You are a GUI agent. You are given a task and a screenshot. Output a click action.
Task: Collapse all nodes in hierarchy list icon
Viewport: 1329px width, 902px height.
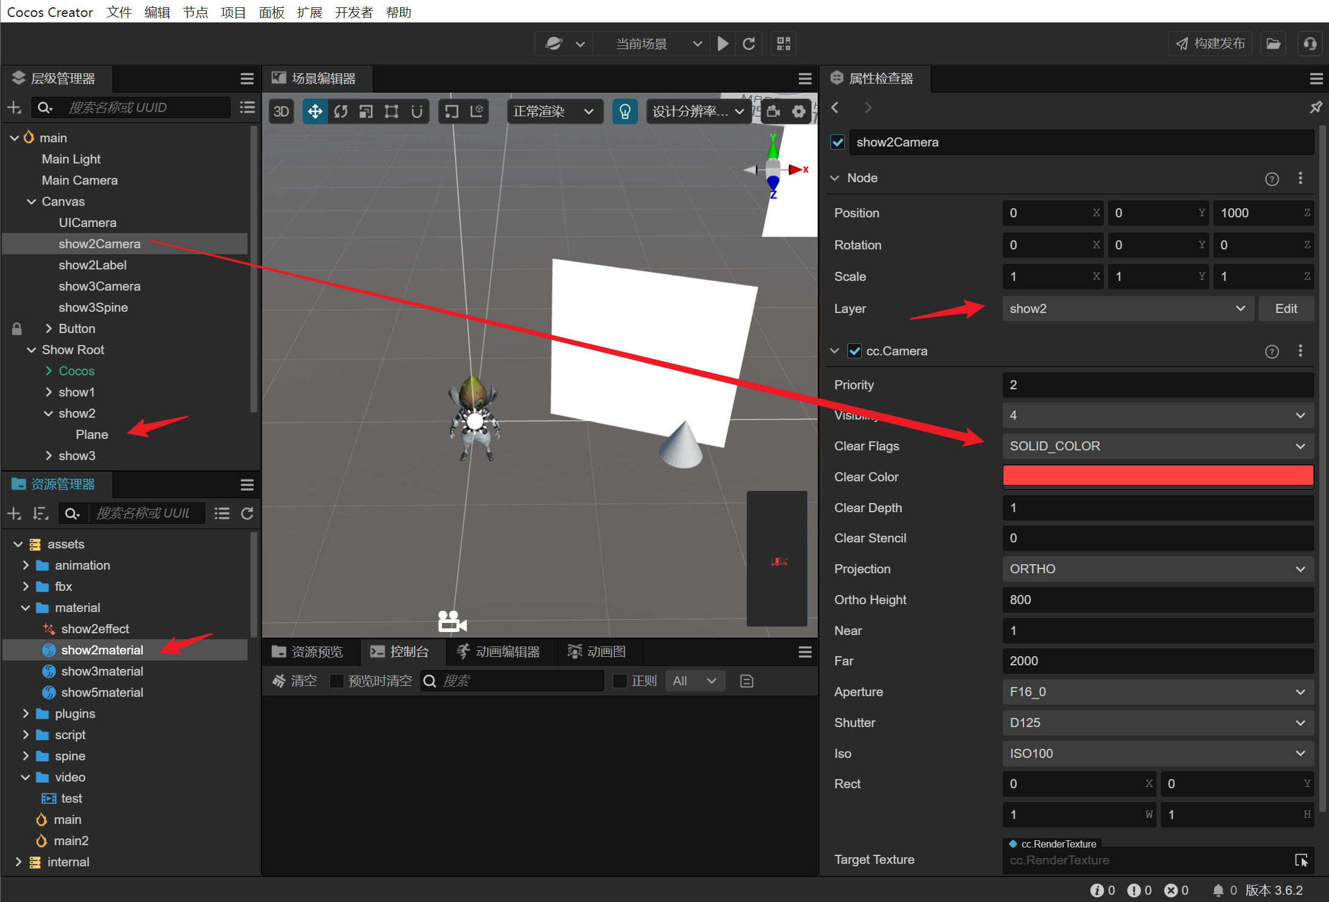(x=247, y=108)
